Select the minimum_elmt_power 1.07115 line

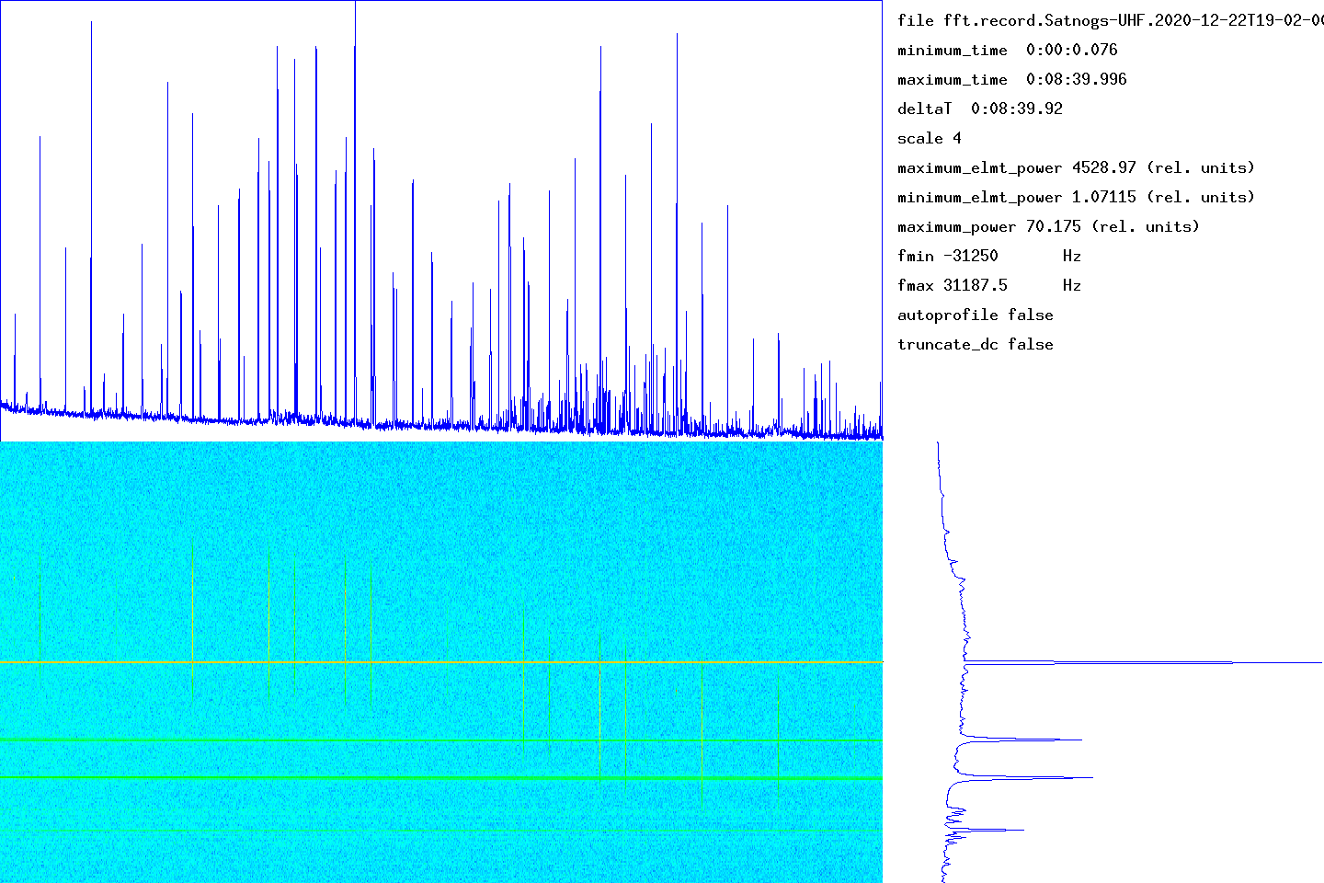pyautogui.click(x=1077, y=197)
